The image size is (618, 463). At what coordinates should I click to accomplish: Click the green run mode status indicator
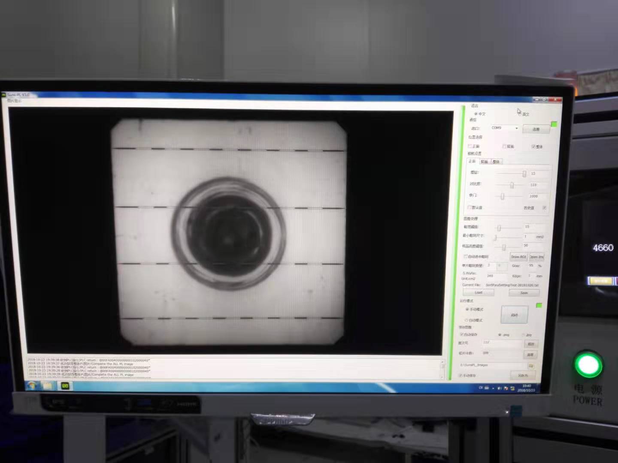(x=539, y=305)
